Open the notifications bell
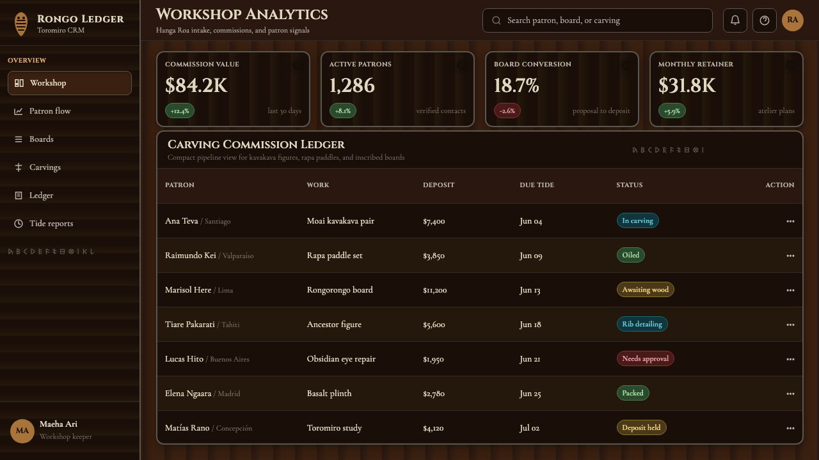This screenshot has width=819, height=460. click(x=735, y=20)
